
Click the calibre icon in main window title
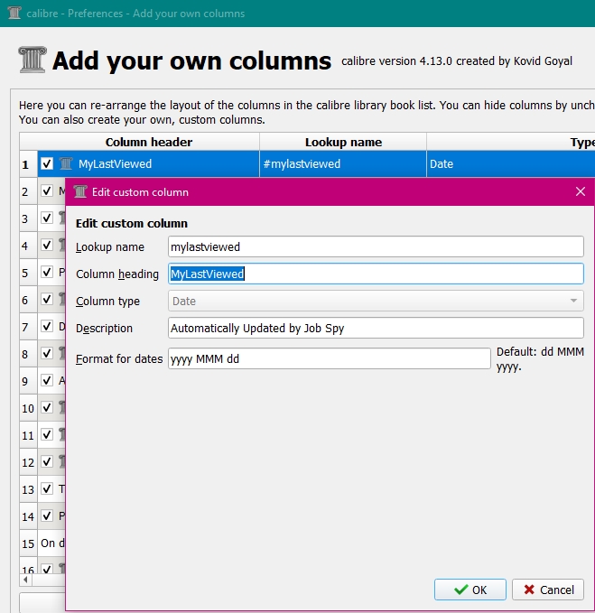(x=14, y=14)
